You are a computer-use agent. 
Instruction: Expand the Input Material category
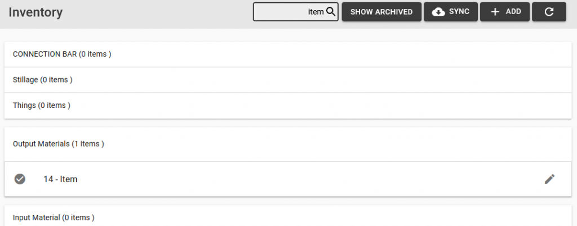tap(288, 216)
